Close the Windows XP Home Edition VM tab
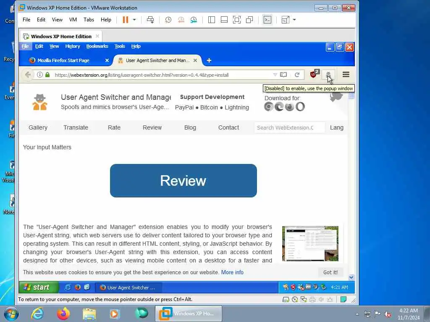 tap(97, 36)
